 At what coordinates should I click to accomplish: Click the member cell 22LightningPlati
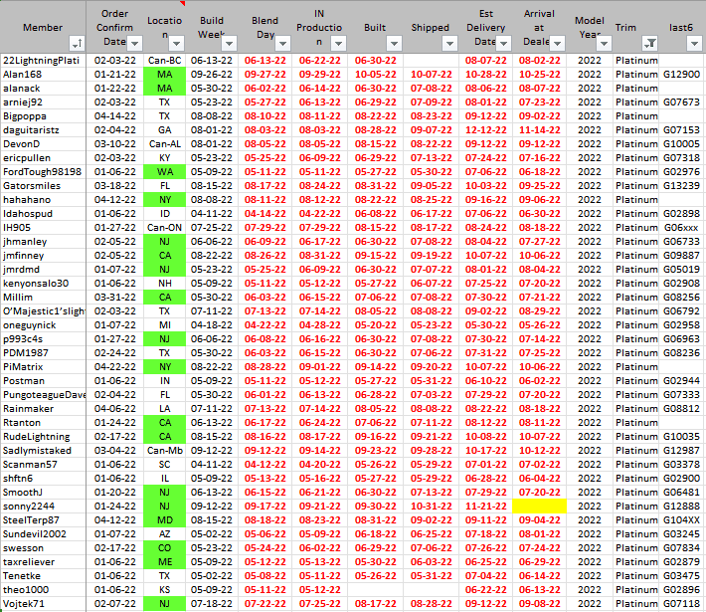pos(44,61)
